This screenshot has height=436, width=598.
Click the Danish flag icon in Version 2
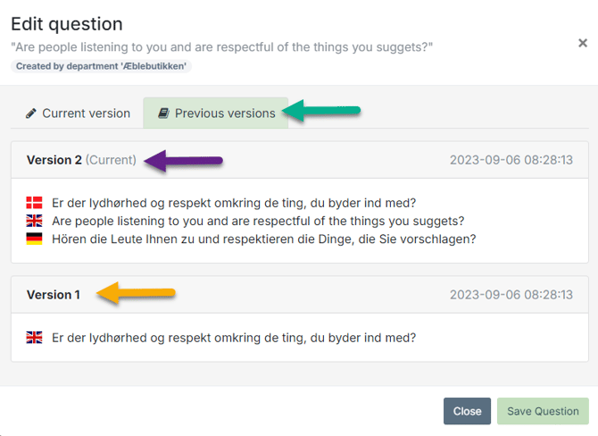(x=34, y=203)
